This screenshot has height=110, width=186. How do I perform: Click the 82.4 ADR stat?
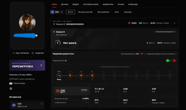[x=135, y=101]
